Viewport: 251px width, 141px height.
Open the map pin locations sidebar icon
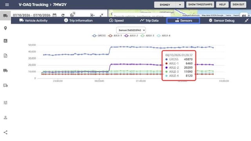point(5,28)
